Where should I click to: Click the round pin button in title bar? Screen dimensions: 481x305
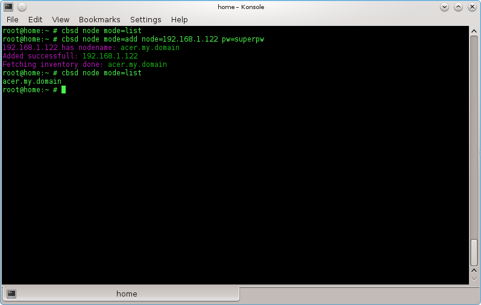[x=22, y=7]
